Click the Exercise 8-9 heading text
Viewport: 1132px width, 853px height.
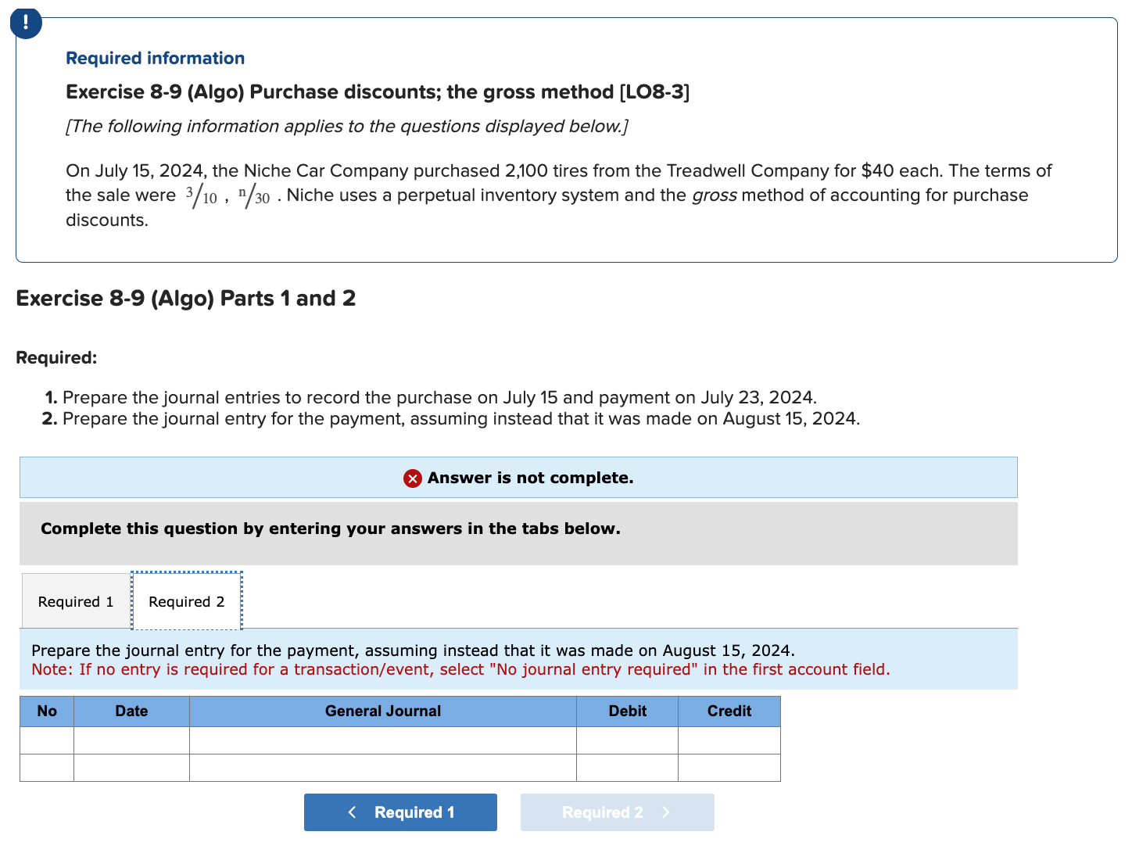click(377, 91)
